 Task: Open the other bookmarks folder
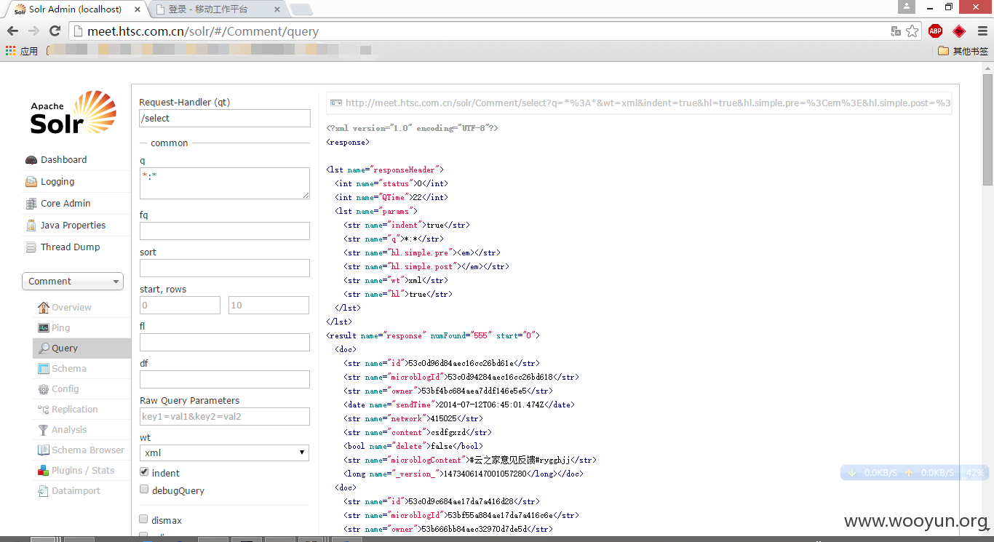963,51
